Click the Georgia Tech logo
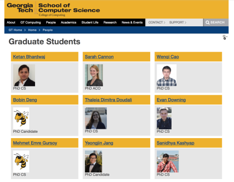This screenshot has height=182, width=234. point(20,8)
